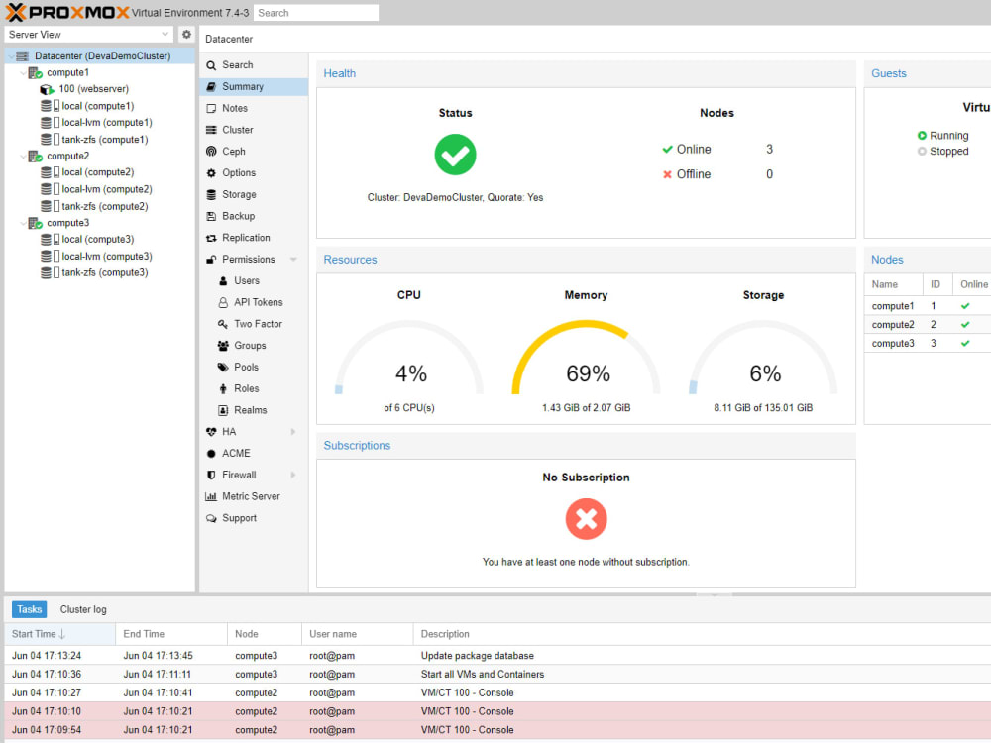Click the Node column header in tasks

point(265,634)
